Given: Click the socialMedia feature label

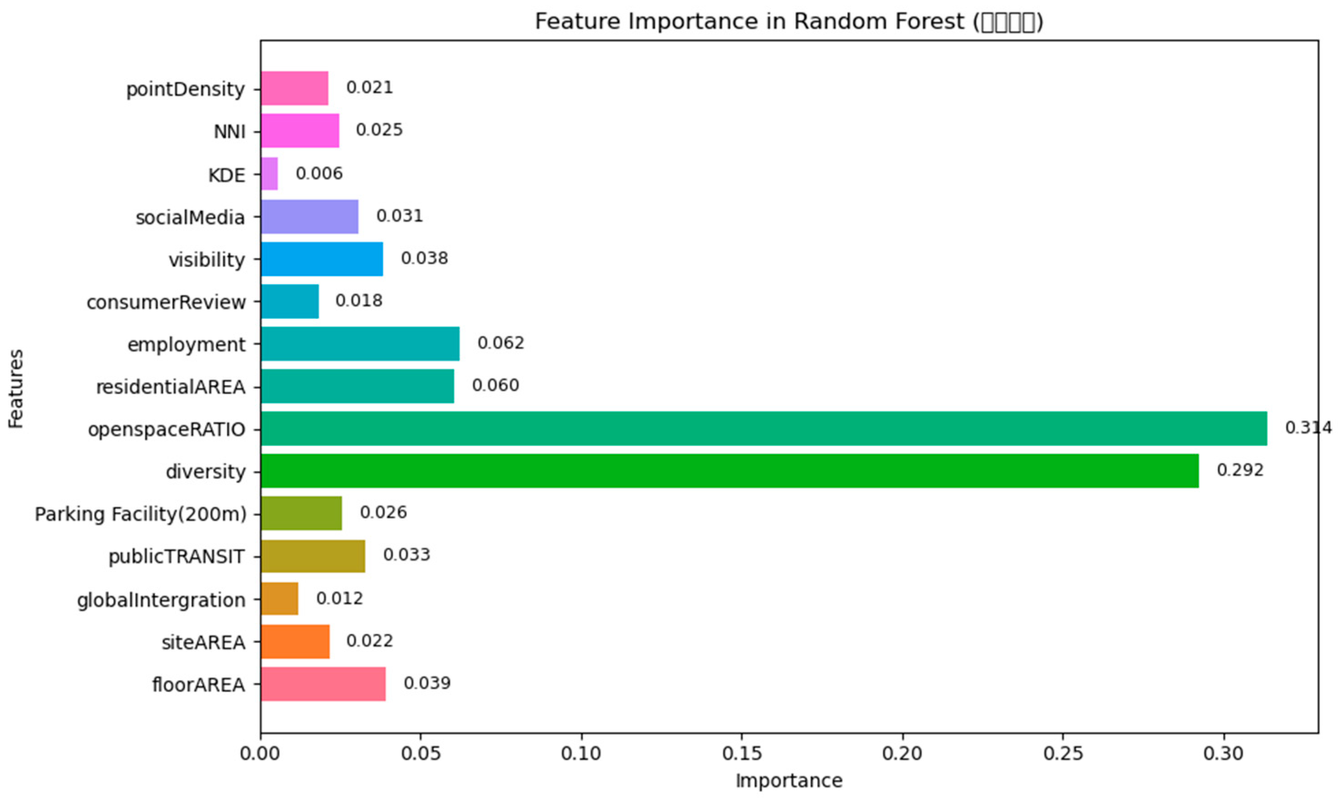Looking at the screenshot, I should (x=190, y=217).
